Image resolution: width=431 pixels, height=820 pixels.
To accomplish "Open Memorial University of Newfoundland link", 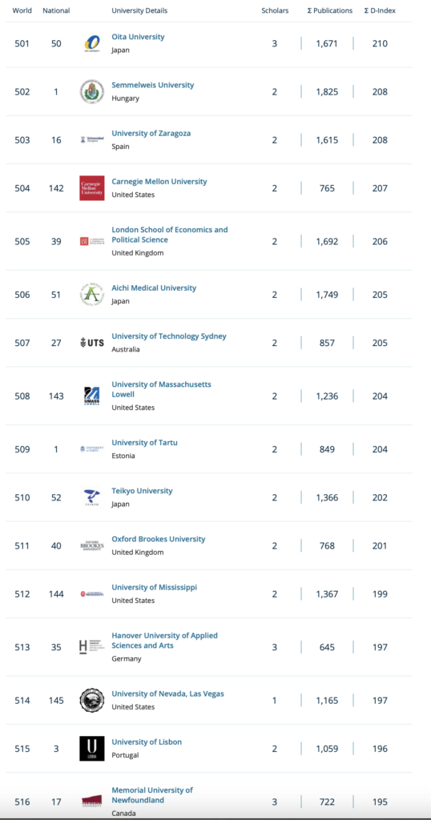I will (x=152, y=795).
